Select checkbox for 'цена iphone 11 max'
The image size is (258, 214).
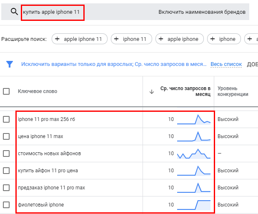pyautogui.click(x=6, y=136)
